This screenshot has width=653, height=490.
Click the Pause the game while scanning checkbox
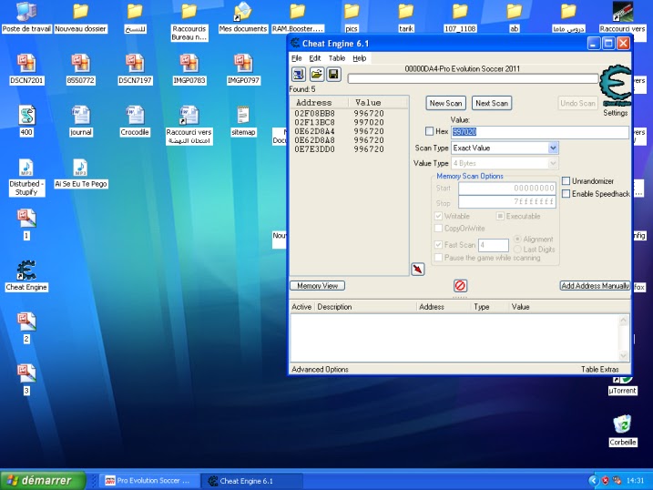(438, 258)
